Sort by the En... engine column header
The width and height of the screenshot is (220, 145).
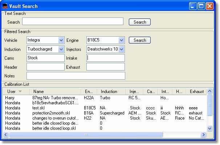pyautogui.click(x=89, y=92)
